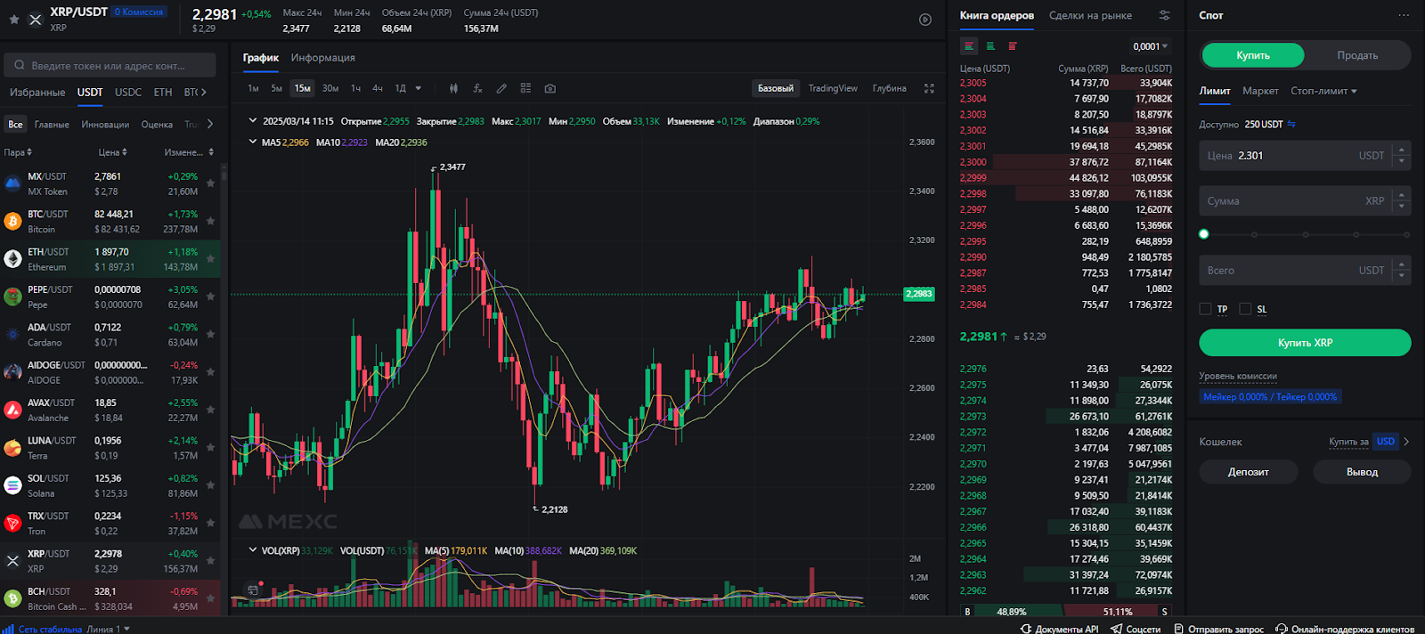Select the Избранные pairs tab

pos(37,92)
